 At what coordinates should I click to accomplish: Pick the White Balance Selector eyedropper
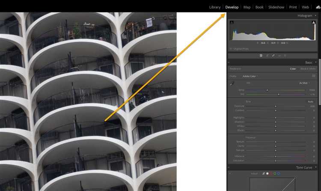coord(232,84)
